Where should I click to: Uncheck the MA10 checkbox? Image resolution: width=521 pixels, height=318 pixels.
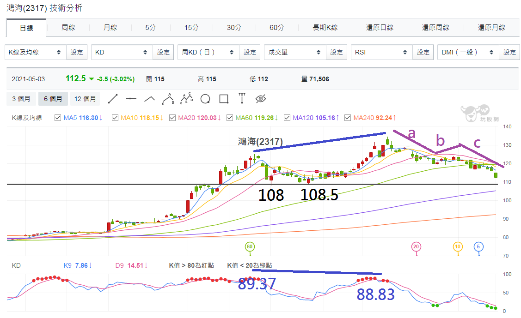tap(115, 118)
